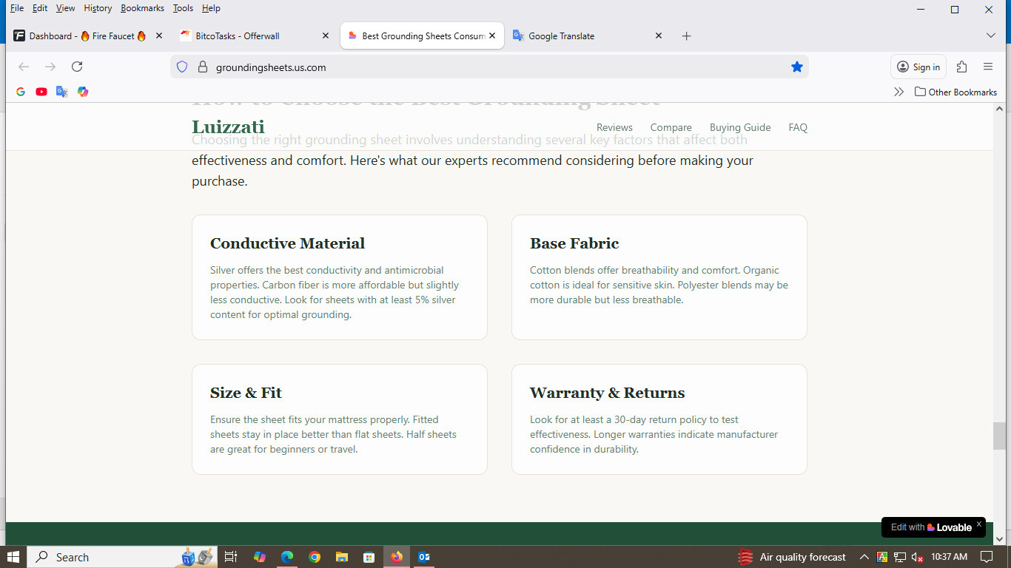Screen dimensions: 1011x568
Task: Open the Buying Guide link
Action: [x=740, y=127]
